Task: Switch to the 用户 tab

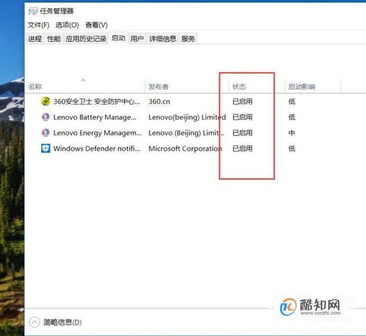Action: pos(137,39)
